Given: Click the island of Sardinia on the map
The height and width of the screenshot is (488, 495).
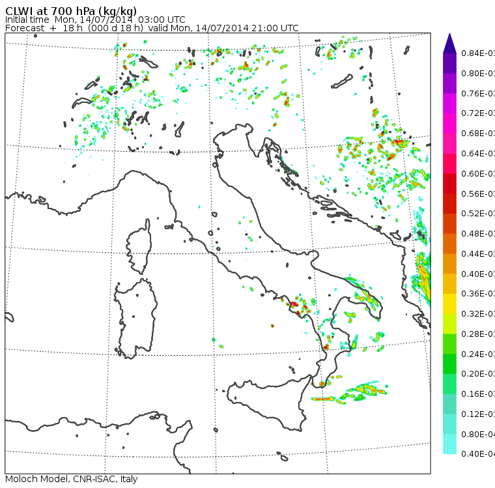Looking at the screenshot, I should [x=136, y=319].
